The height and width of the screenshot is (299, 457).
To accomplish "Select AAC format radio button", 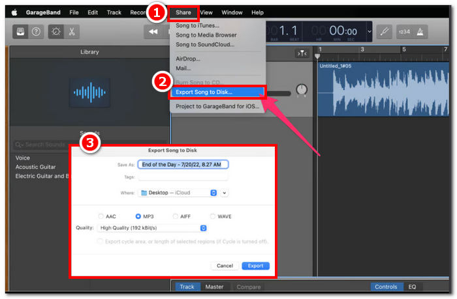I will point(101,216).
